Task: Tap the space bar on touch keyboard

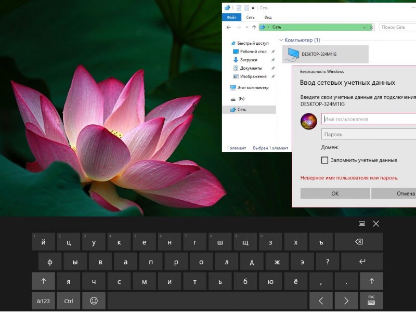Action: click(x=207, y=301)
